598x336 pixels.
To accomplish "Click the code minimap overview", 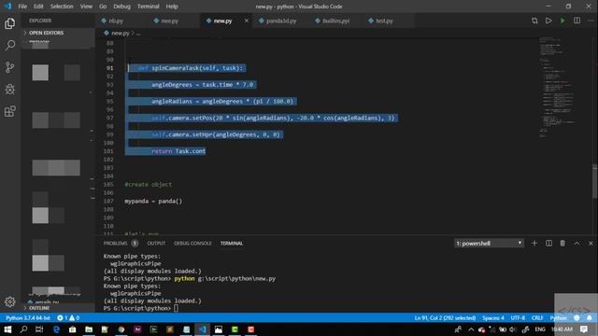I will pyautogui.click(x=558, y=88).
